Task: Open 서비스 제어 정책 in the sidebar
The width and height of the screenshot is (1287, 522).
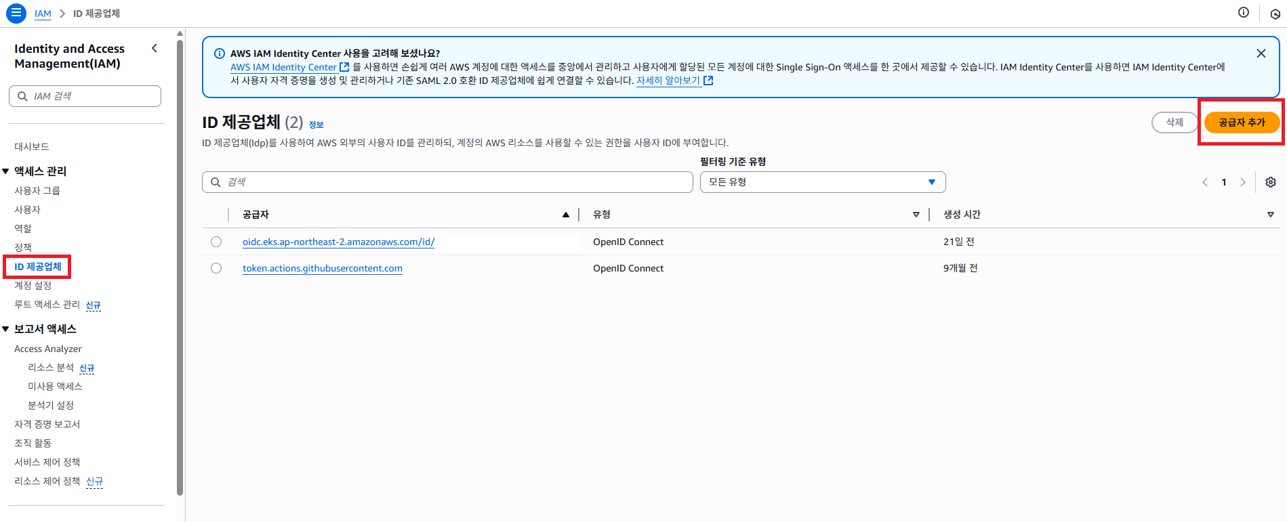Action: coord(47,462)
